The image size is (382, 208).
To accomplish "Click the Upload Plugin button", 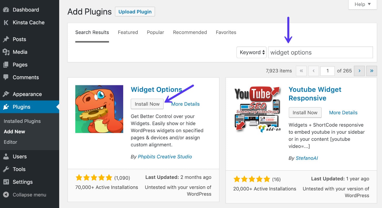I will (135, 12).
